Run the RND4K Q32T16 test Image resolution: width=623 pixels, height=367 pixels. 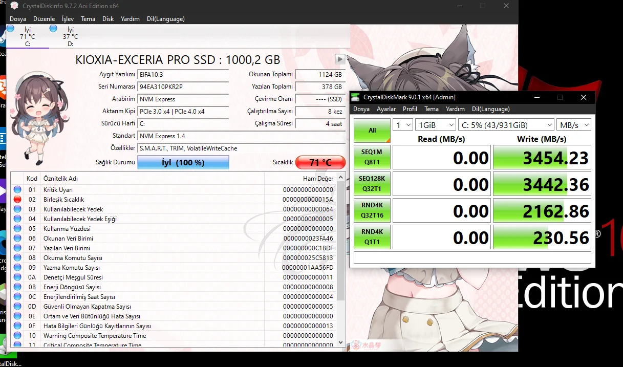coord(372,210)
